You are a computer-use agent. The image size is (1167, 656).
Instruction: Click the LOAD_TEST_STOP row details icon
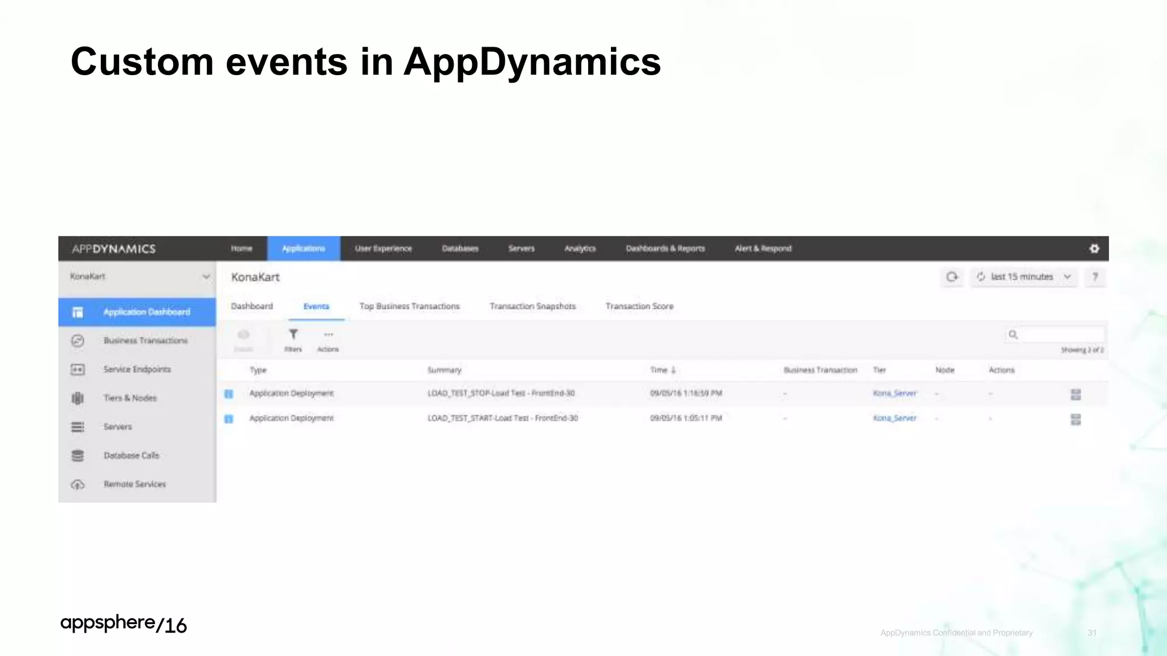pos(1075,394)
